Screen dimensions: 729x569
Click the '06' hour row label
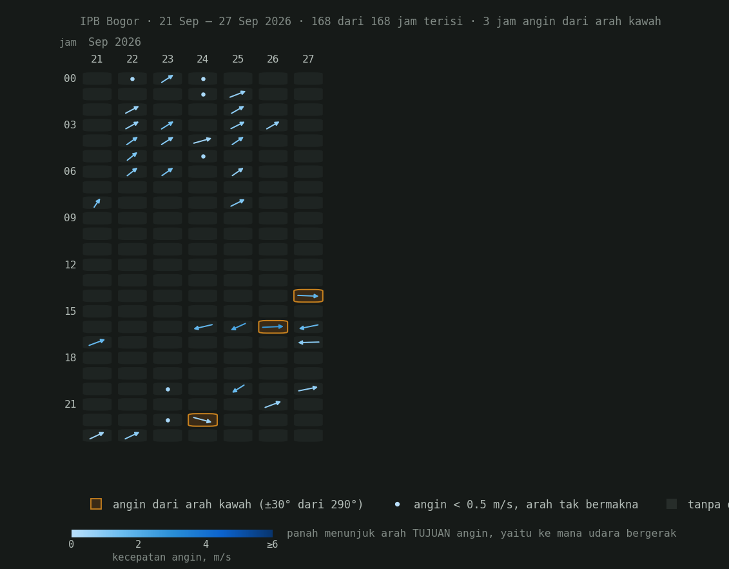[x=70, y=172]
